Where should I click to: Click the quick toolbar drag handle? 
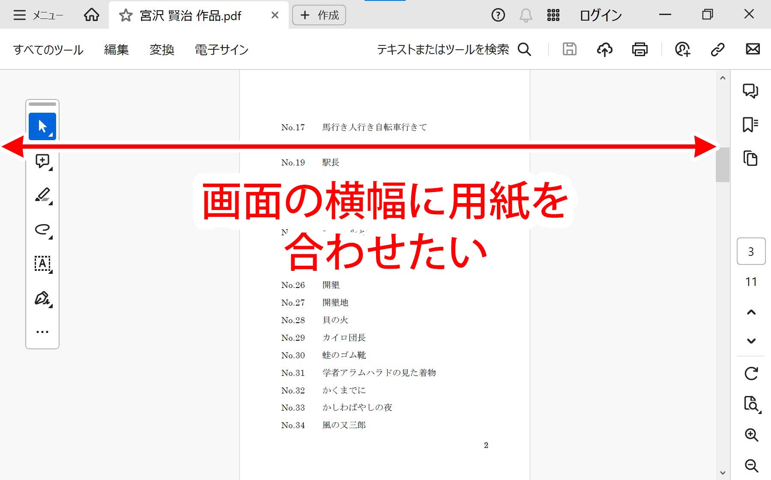click(x=42, y=104)
